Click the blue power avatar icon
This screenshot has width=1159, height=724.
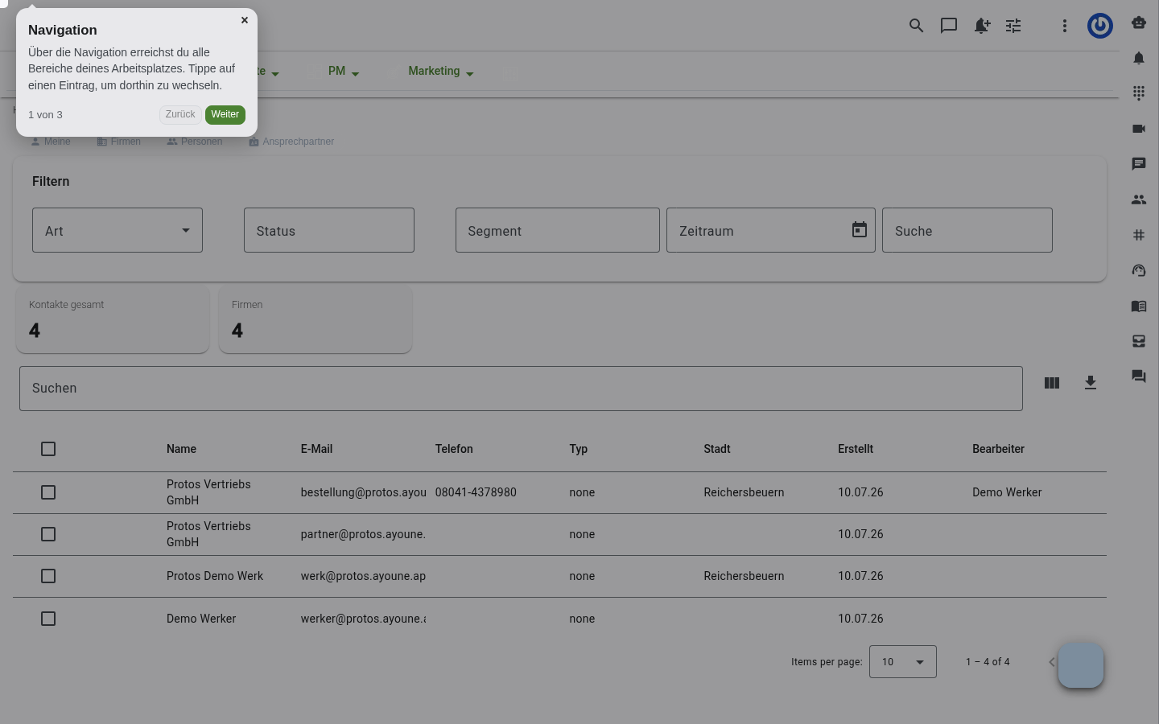tap(1100, 26)
